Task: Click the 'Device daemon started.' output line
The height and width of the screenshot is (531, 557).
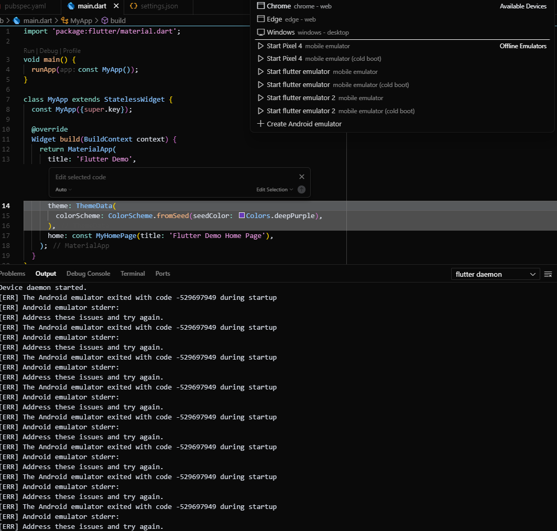Action: point(43,288)
